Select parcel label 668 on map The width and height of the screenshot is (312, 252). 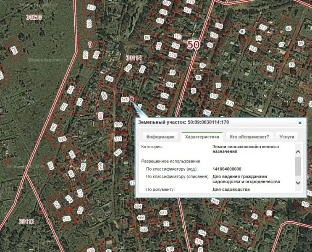tap(109, 79)
